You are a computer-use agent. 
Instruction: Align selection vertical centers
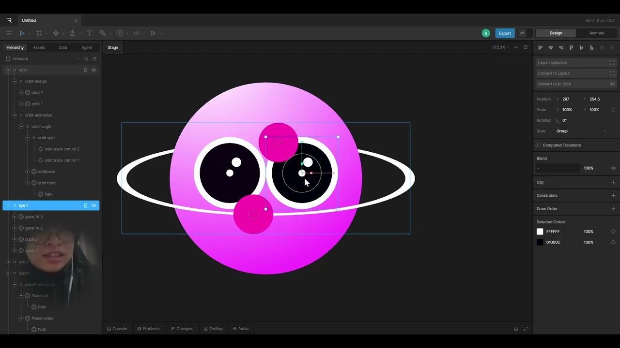coord(581,48)
